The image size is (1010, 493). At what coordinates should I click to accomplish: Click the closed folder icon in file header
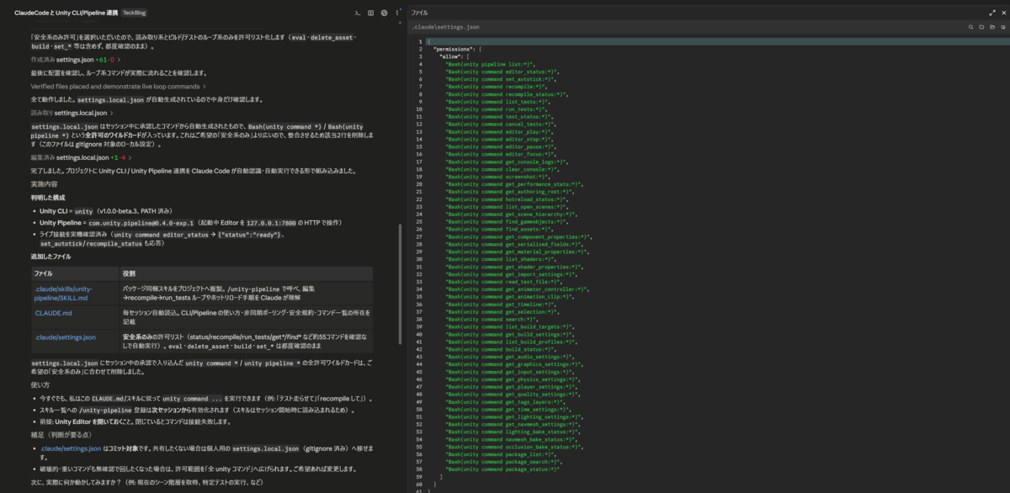pyautogui.click(x=981, y=27)
